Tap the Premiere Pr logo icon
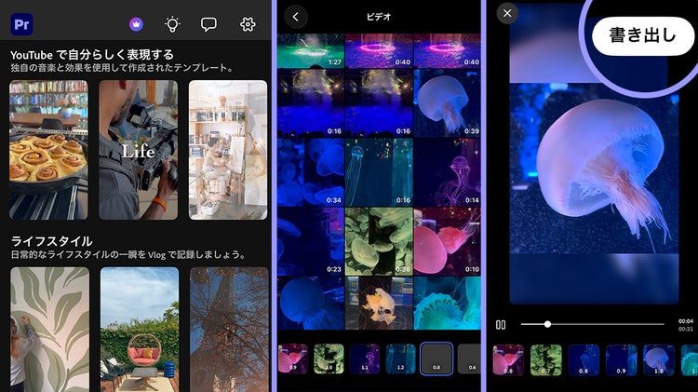 pyautogui.click(x=21, y=24)
